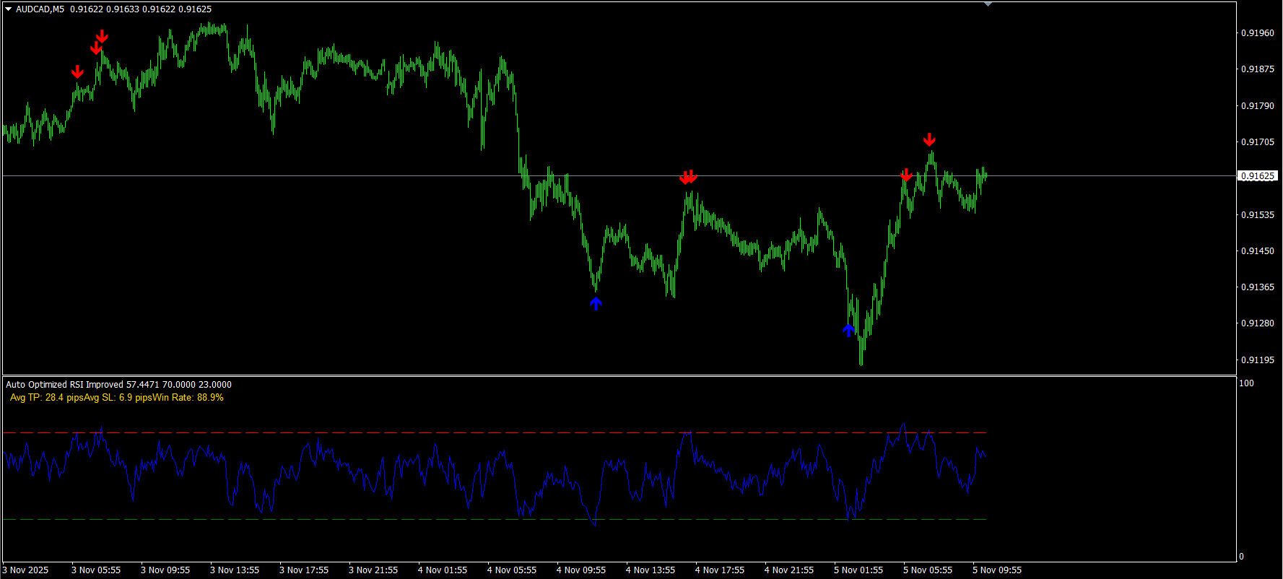Click the 0 label on the RSI scale
This screenshot has height=579, width=1283.
(1242, 557)
